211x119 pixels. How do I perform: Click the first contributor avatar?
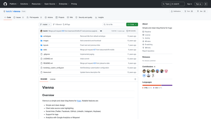tap(144, 71)
